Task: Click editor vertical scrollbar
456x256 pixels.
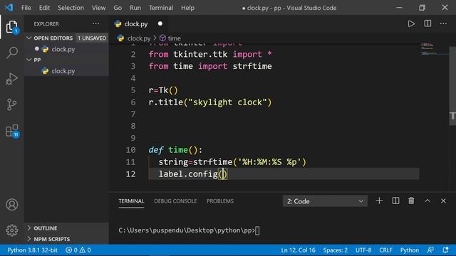Action: tap(452, 86)
